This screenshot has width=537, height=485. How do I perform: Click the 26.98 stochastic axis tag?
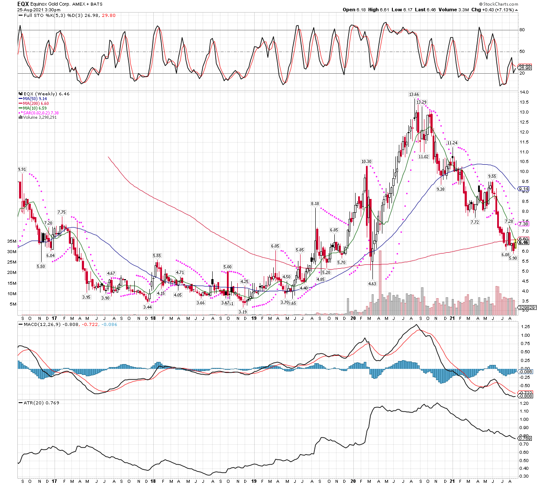pos(525,68)
